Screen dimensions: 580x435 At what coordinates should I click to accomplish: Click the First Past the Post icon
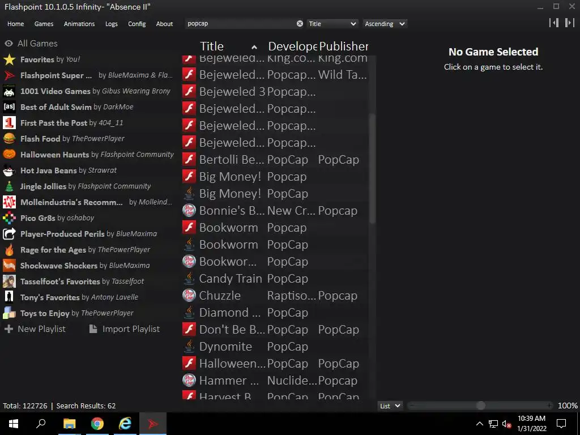tap(9, 123)
